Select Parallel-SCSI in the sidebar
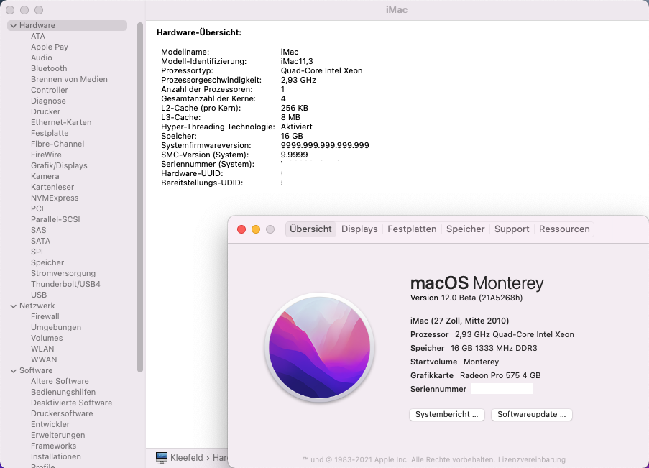The height and width of the screenshot is (468, 649). (x=55, y=219)
